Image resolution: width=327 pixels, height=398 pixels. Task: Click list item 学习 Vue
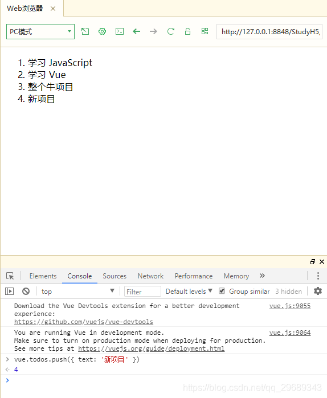coord(47,75)
